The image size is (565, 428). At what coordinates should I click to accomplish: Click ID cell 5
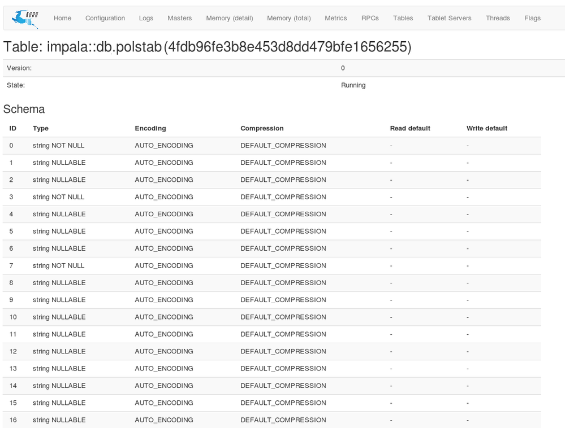(11, 232)
